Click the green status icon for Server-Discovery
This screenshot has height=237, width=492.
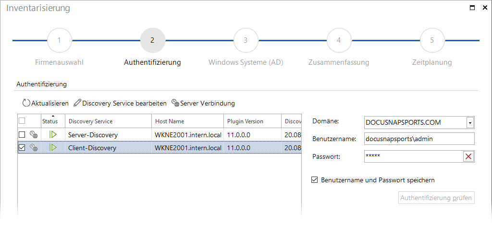click(x=53, y=135)
